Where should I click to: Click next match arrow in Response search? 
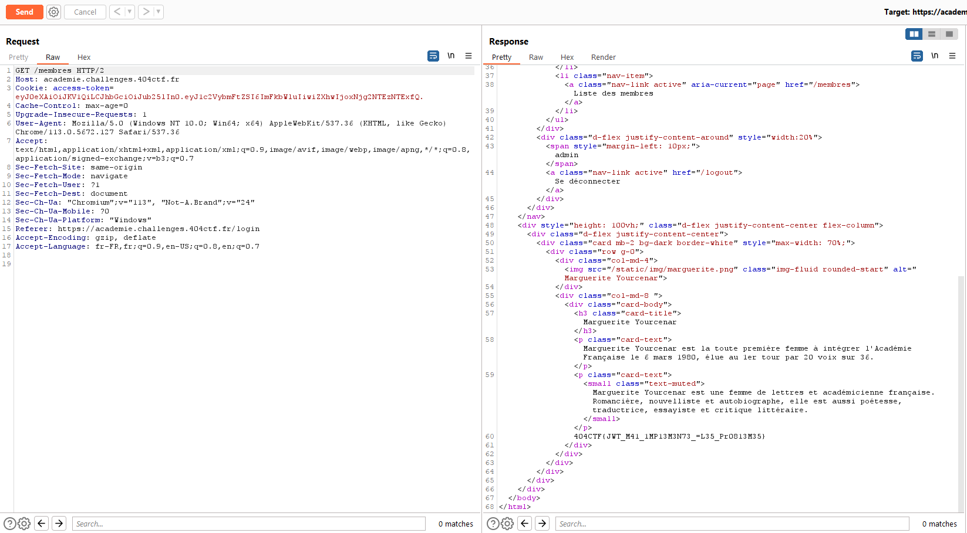tap(543, 523)
